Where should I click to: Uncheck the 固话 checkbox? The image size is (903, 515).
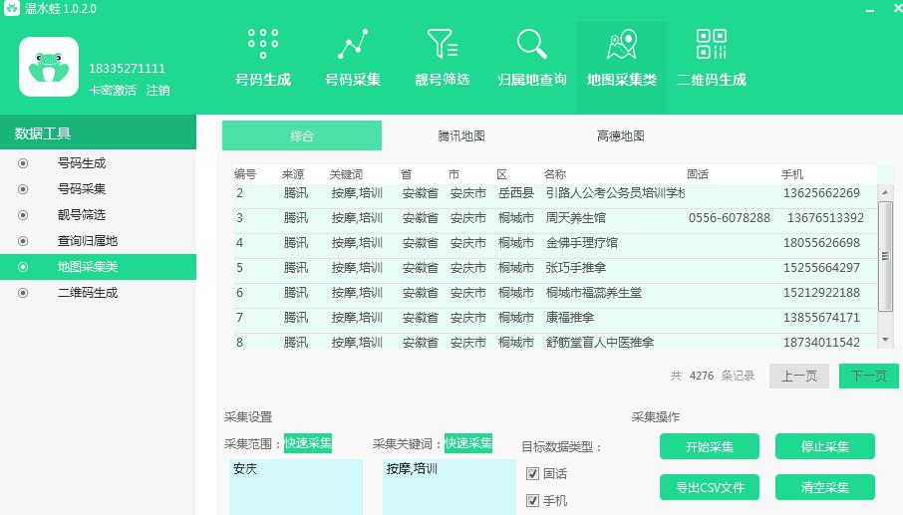click(532, 473)
